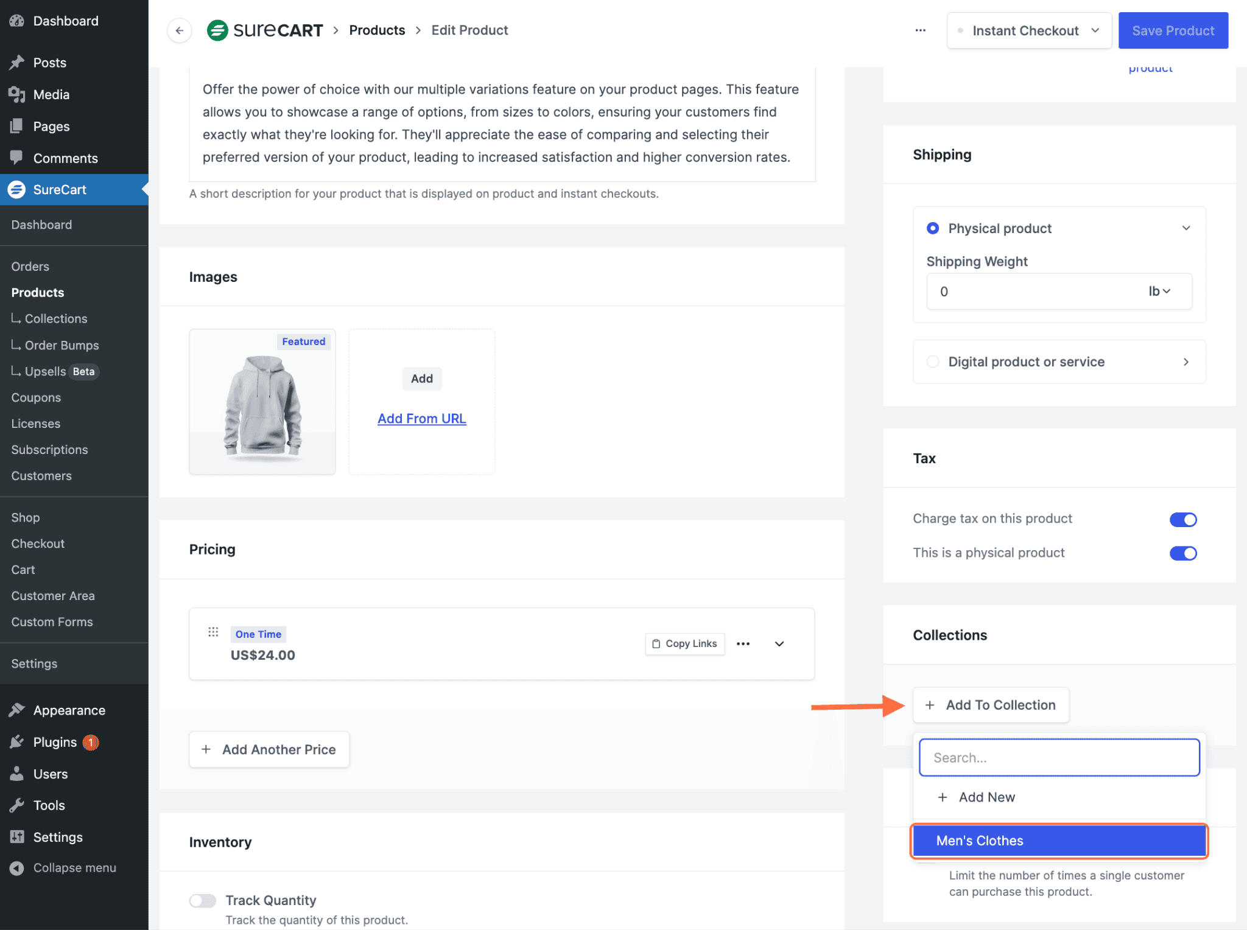The width and height of the screenshot is (1247, 930).
Task: Enable Track Quantity switch
Action: coord(203,901)
